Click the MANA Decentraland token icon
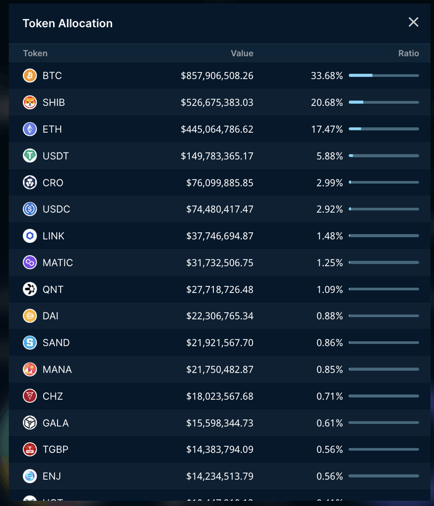This screenshot has width=434, height=506. coord(30,369)
